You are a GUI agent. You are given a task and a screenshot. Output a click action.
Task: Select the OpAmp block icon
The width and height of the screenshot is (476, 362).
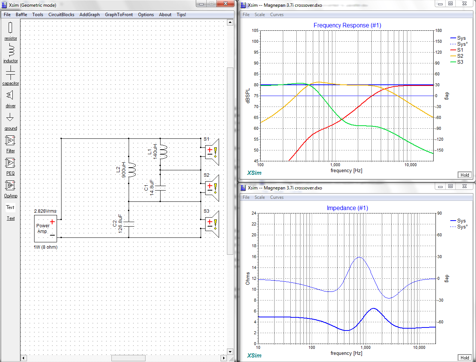[10, 185]
